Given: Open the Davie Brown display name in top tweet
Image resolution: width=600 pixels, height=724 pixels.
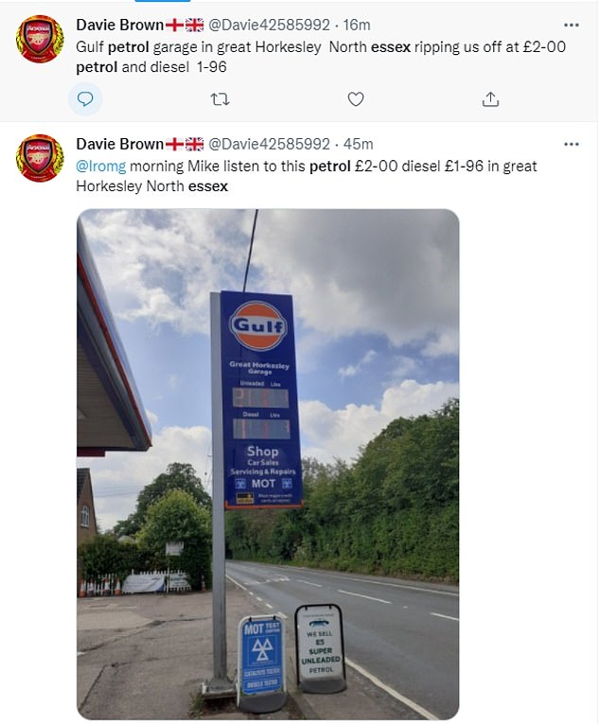Looking at the screenshot, I should point(119,25).
